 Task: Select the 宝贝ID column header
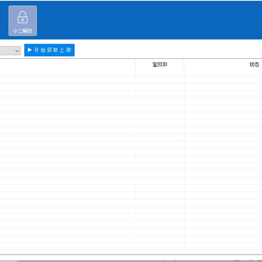159,65
